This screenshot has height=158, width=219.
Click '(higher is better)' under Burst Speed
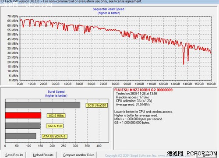coord(56,96)
